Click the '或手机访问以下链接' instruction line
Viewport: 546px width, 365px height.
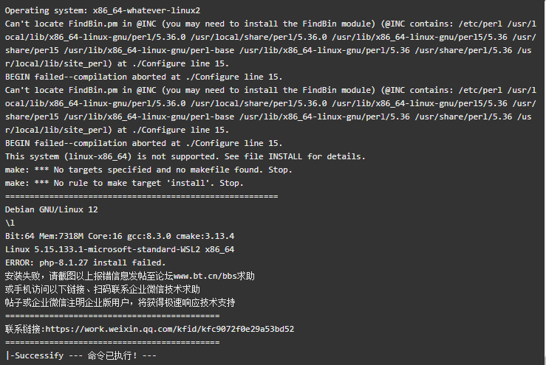[103, 289]
